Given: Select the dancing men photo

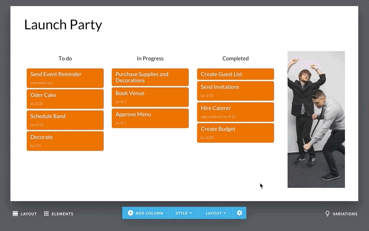Looking at the screenshot, I should pos(316,119).
